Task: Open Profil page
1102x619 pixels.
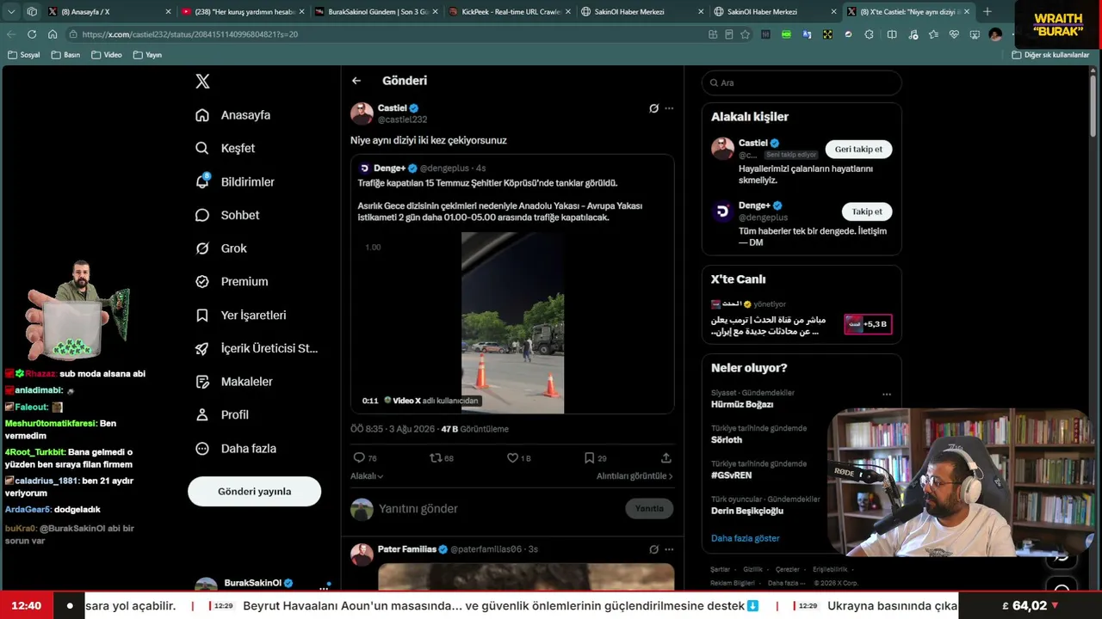Action: point(222,414)
